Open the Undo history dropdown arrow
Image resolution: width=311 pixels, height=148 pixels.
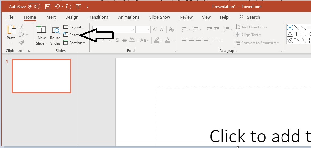pos(62,7)
